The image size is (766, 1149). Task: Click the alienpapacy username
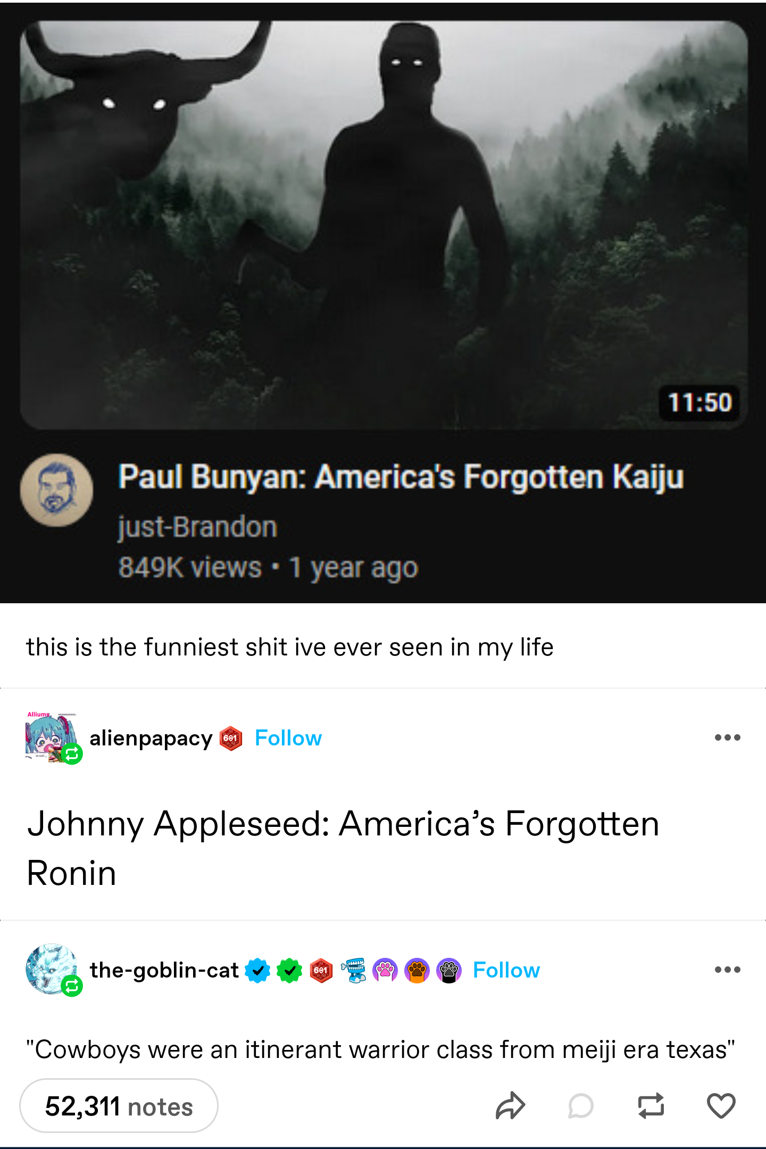tap(151, 738)
